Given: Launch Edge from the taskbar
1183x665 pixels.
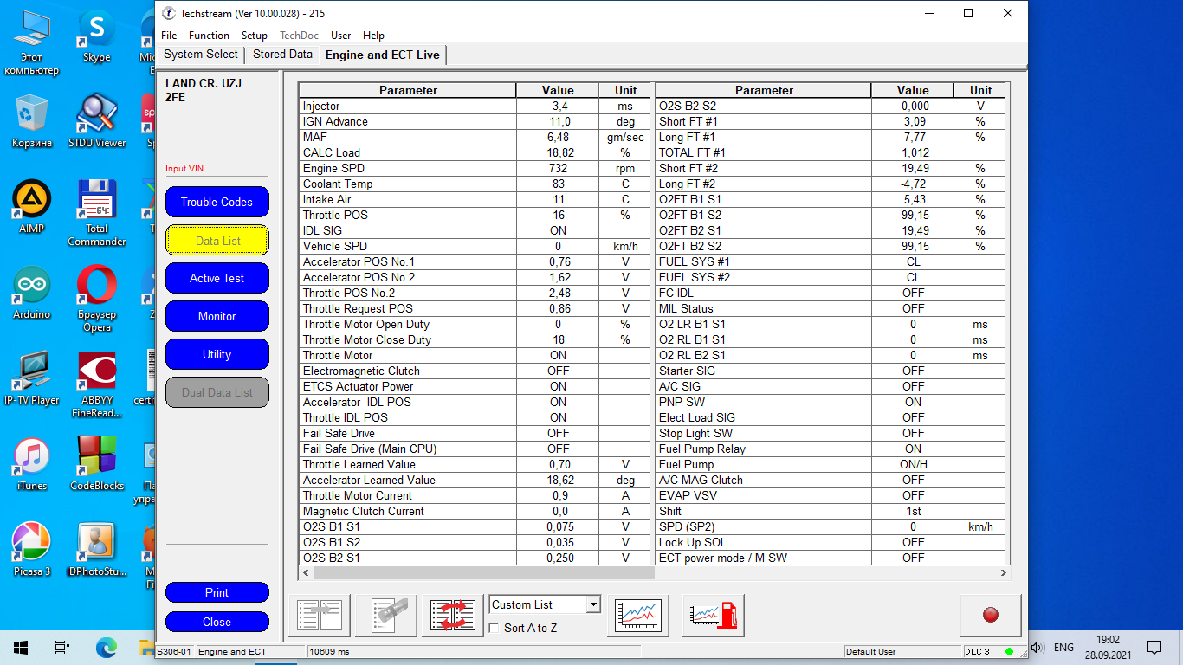Looking at the screenshot, I should tap(106, 648).
